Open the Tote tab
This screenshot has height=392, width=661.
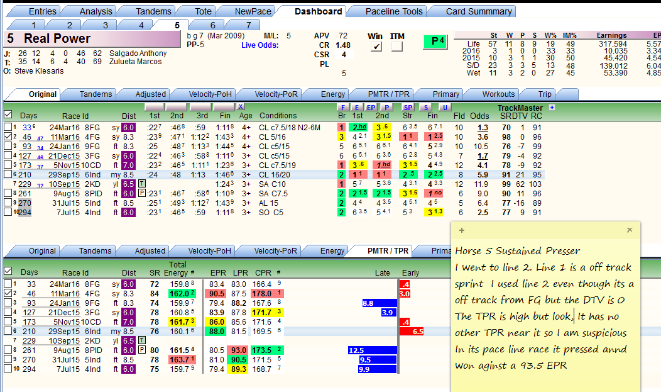[203, 11]
